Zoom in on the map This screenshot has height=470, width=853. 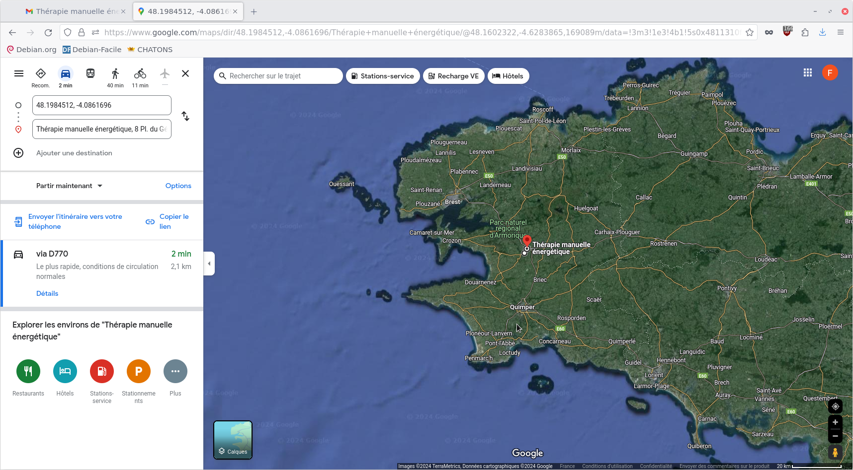835,422
